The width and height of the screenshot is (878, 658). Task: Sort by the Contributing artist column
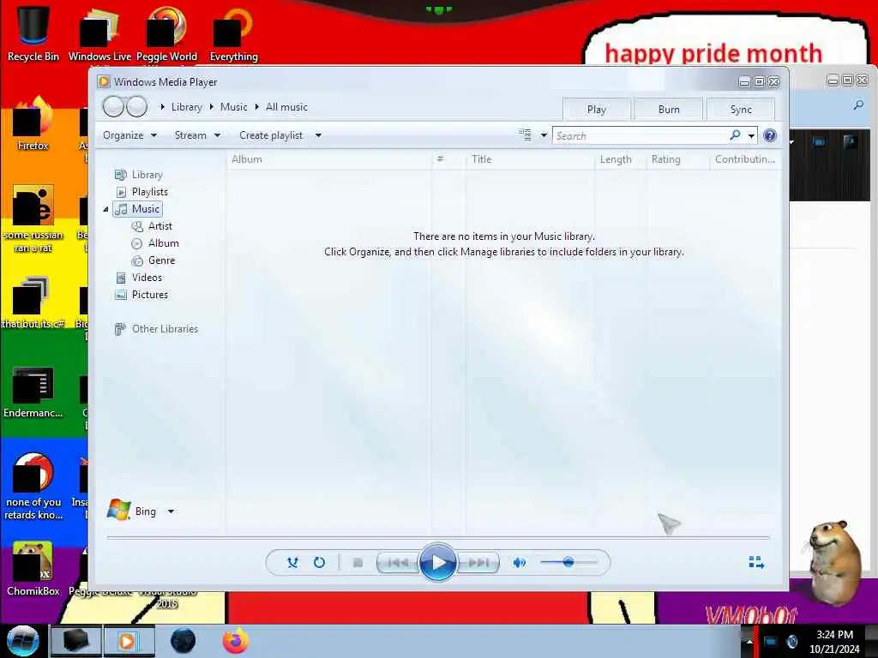(x=745, y=159)
